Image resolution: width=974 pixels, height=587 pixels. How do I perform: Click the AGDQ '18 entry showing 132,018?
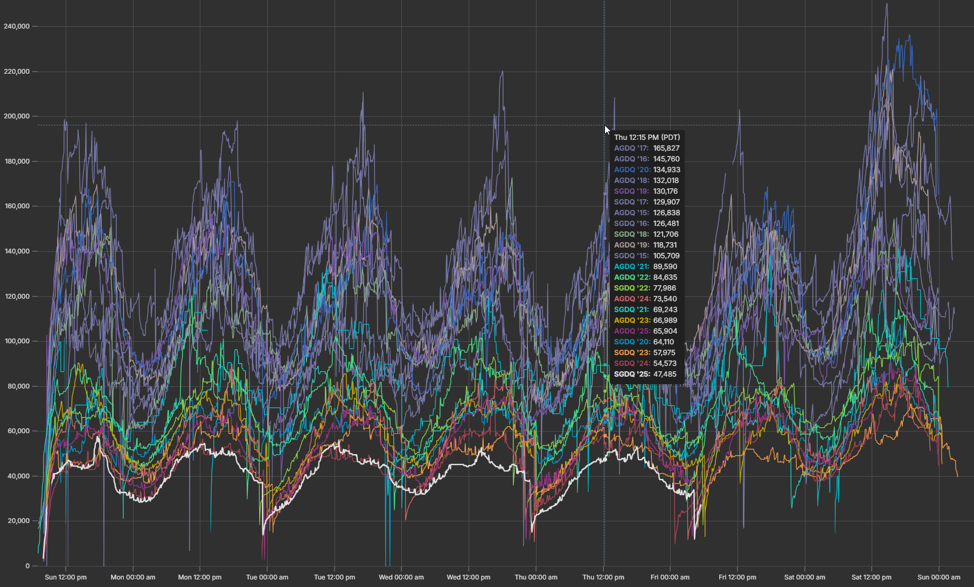646,180
